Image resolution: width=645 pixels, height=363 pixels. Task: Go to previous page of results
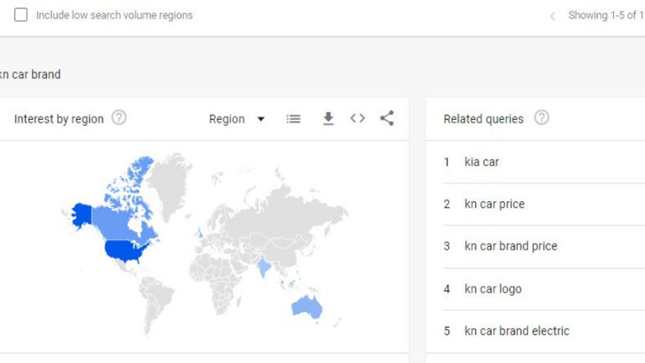[552, 16]
